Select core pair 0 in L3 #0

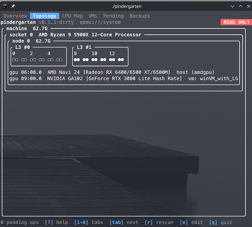[15, 60]
